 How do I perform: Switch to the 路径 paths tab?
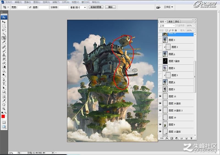point(177,21)
